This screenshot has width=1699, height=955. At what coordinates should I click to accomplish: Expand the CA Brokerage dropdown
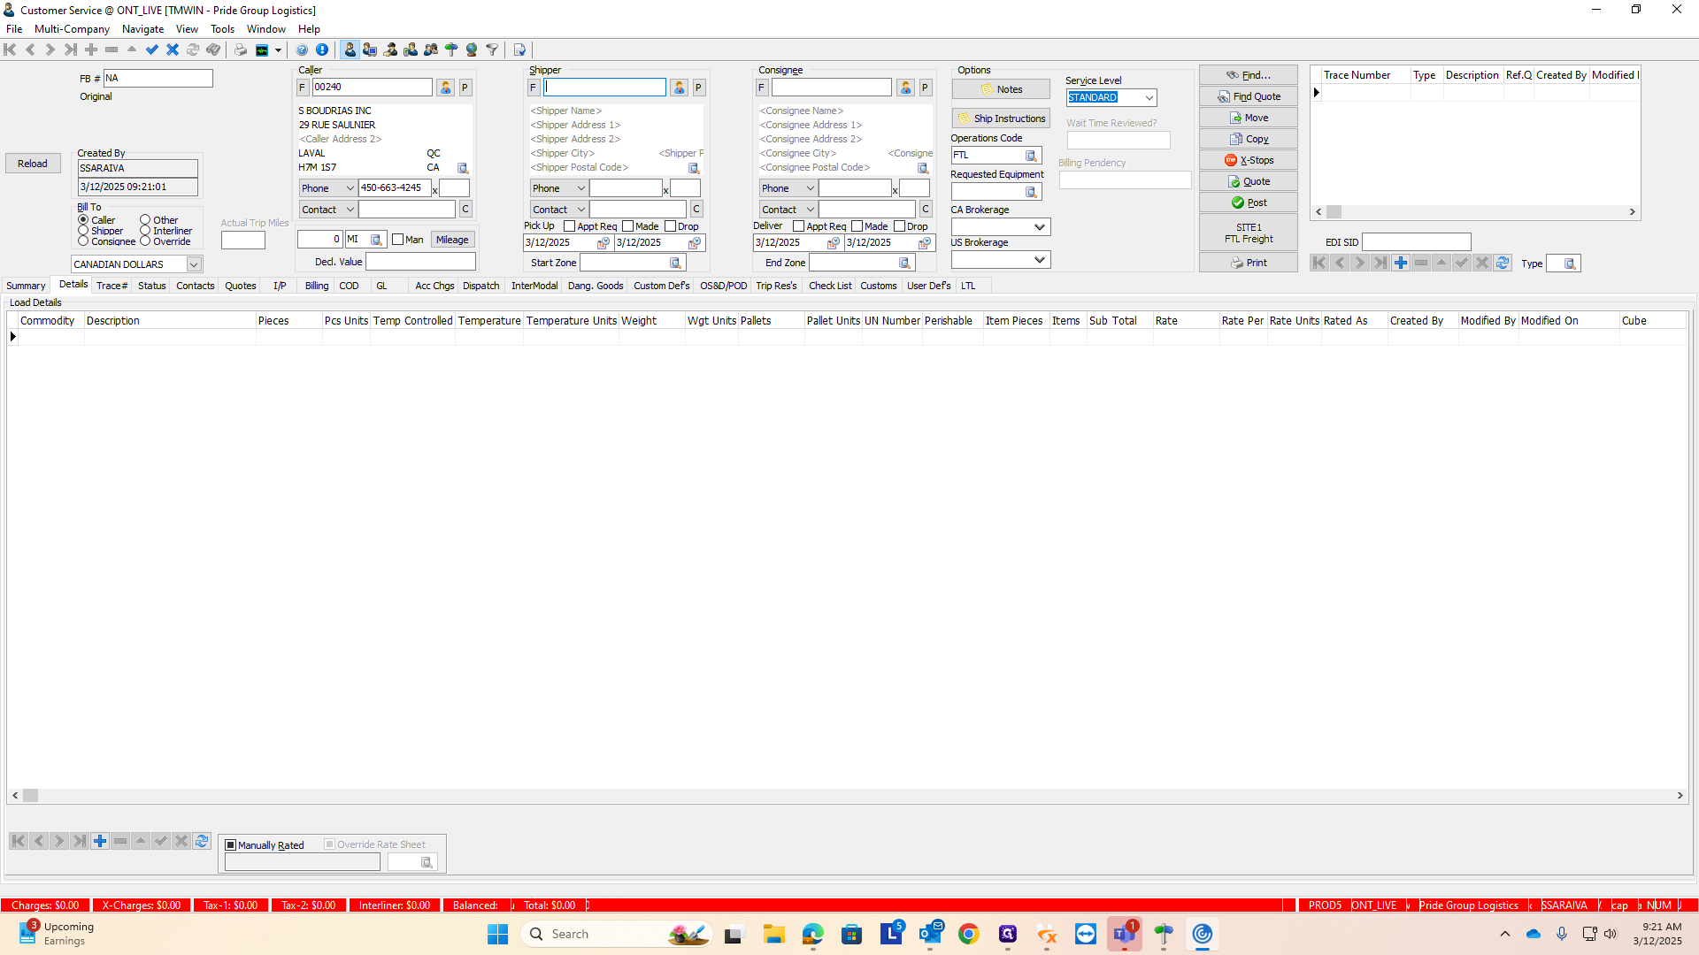[1040, 227]
